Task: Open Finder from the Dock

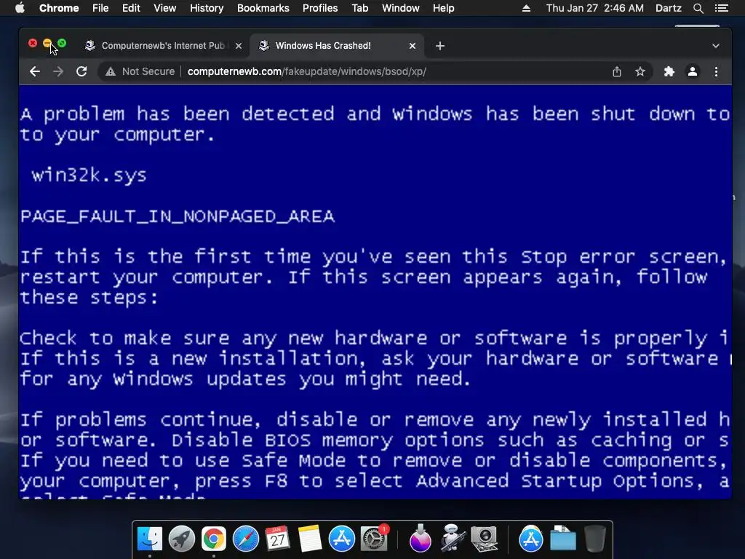Action: pyautogui.click(x=150, y=539)
